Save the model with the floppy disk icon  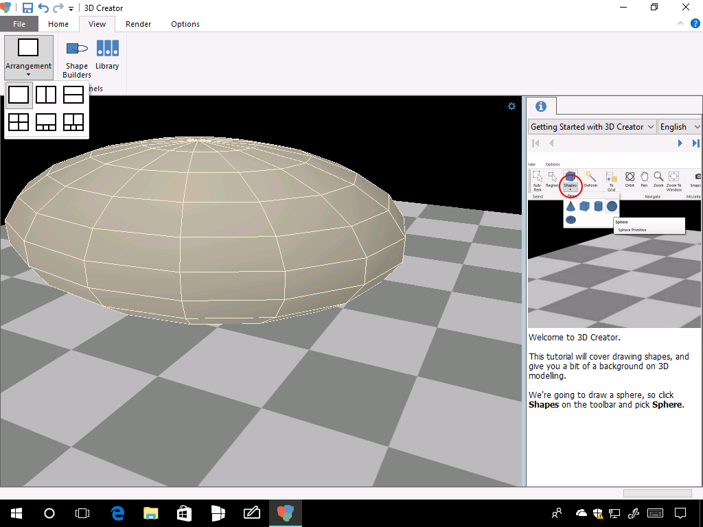[x=27, y=8]
